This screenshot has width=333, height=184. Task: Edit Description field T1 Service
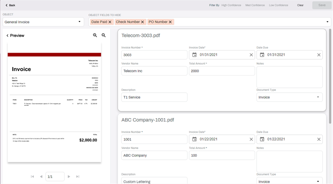click(x=154, y=97)
